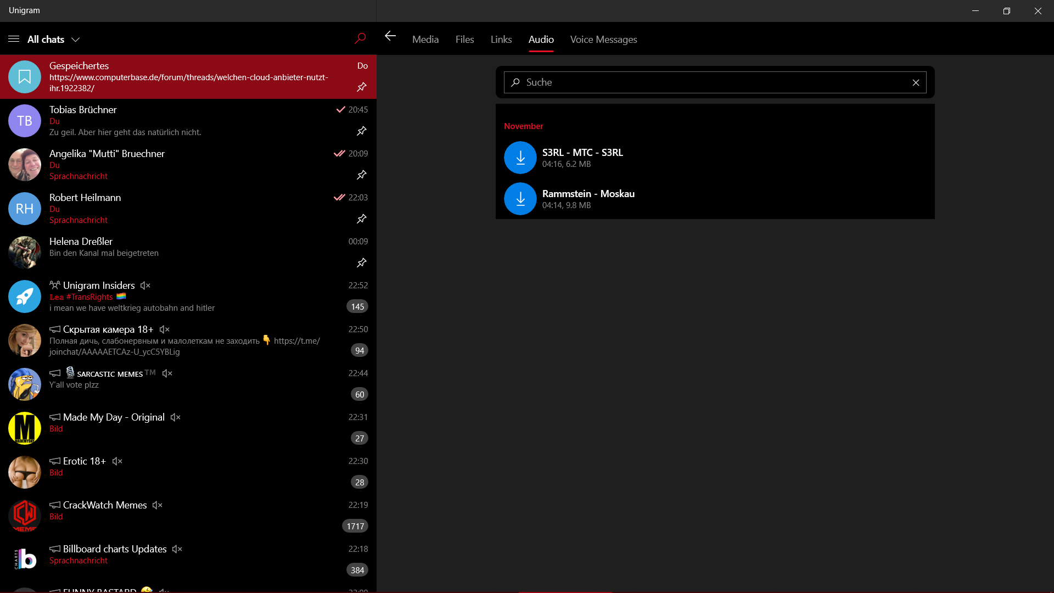The width and height of the screenshot is (1054, 593).
Task: Click the pin icon on Gespeichertes
Action: click(362, 87)
